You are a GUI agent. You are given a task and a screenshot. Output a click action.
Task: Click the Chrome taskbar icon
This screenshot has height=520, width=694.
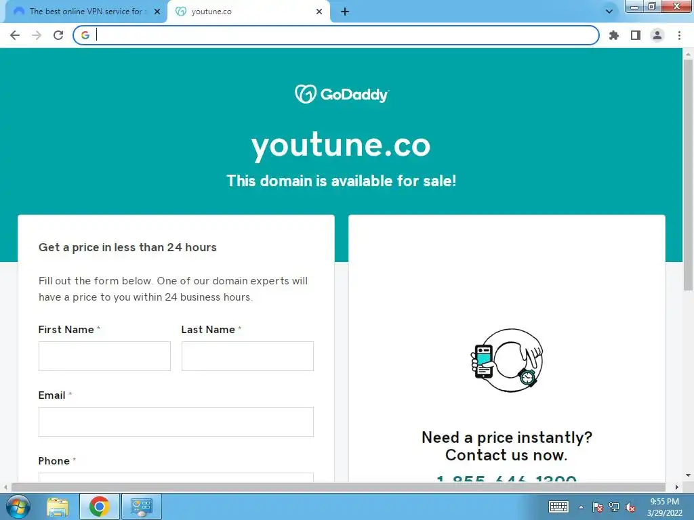coord(99,506)
